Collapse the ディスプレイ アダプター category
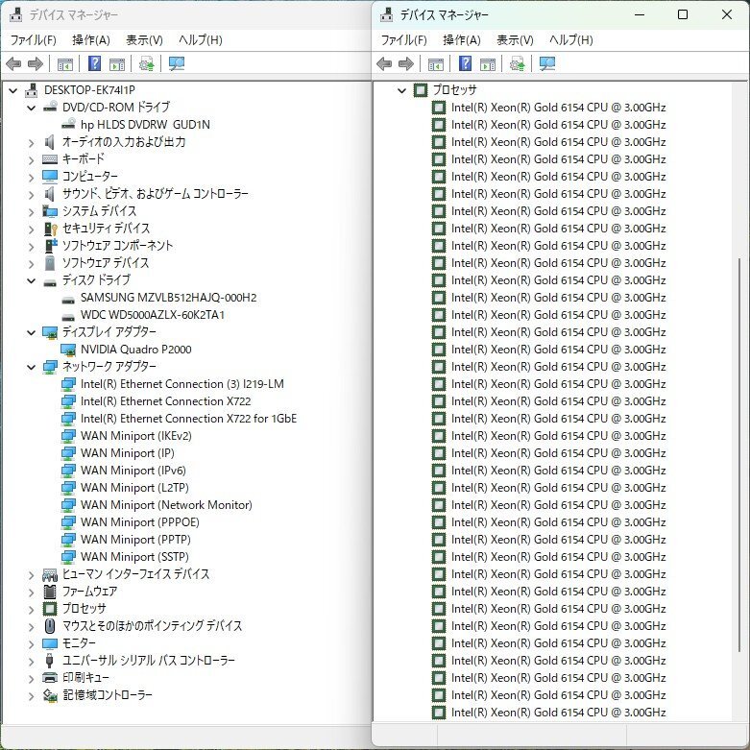The width and height of the screenshot is (750, 750). [32, 332]
